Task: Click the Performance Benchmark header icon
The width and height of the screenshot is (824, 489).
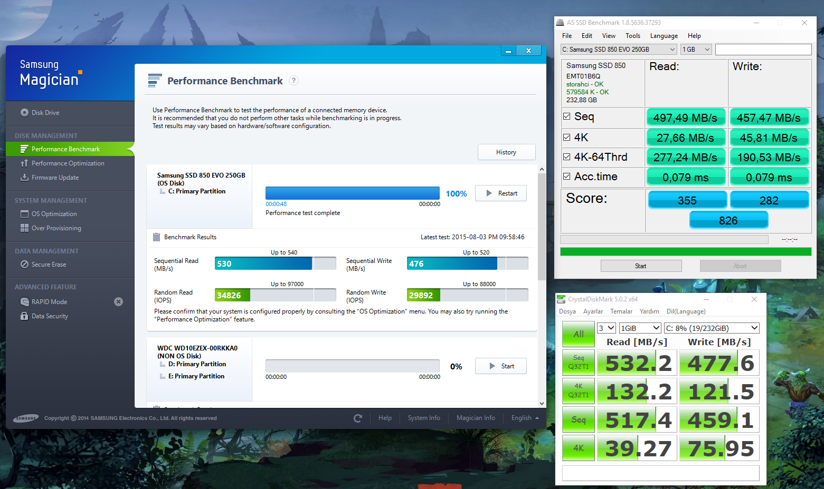Action: point(155,81)
